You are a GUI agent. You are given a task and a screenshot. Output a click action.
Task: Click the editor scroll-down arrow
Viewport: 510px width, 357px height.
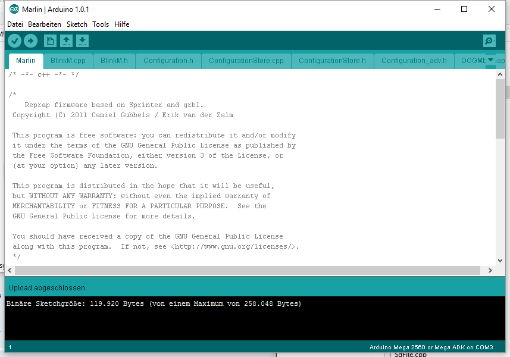[500, 261]
